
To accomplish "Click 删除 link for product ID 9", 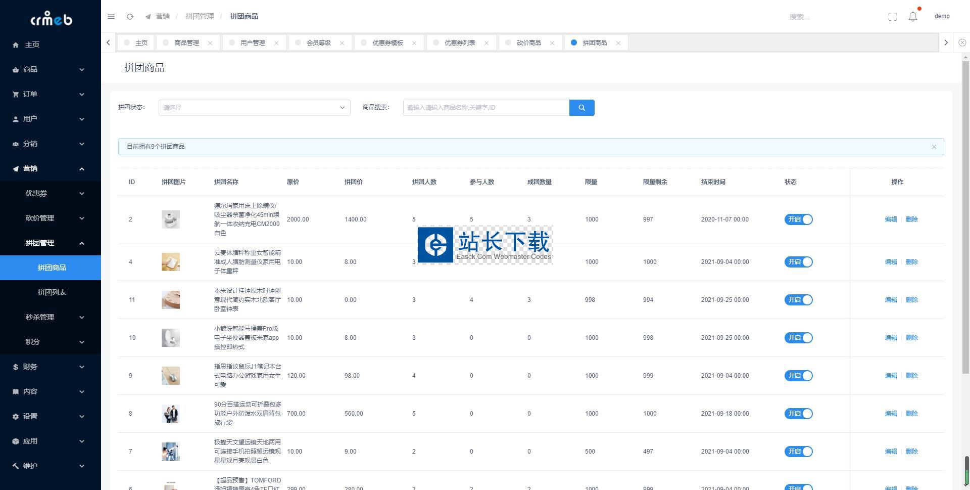I will pyautogui.click(x=911, y=376).
